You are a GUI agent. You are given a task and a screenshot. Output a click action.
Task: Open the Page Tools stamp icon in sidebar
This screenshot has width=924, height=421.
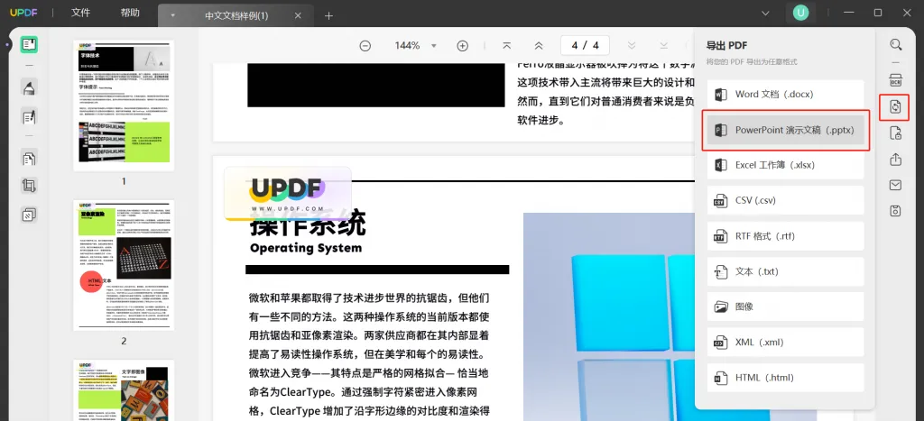[x=29, y=215]
